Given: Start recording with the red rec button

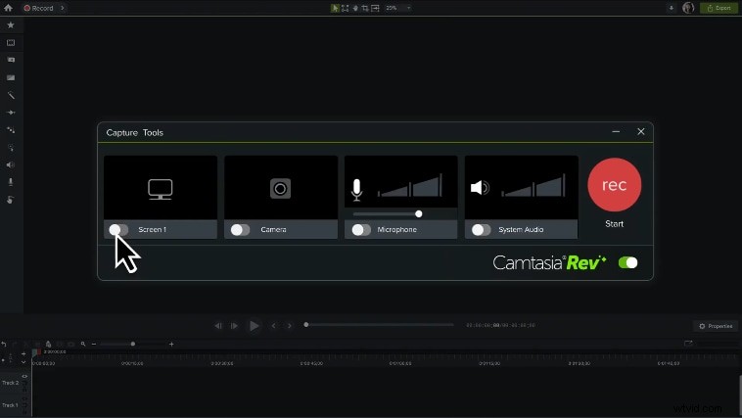Looking at the screenshot, I should 614,185.
